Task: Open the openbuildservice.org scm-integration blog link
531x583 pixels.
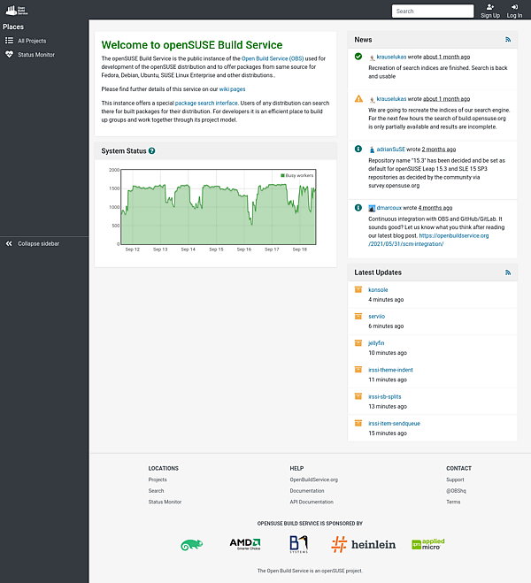Action: 428,240
